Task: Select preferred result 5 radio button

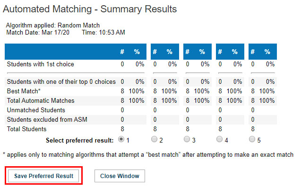Action: [252, 139]
